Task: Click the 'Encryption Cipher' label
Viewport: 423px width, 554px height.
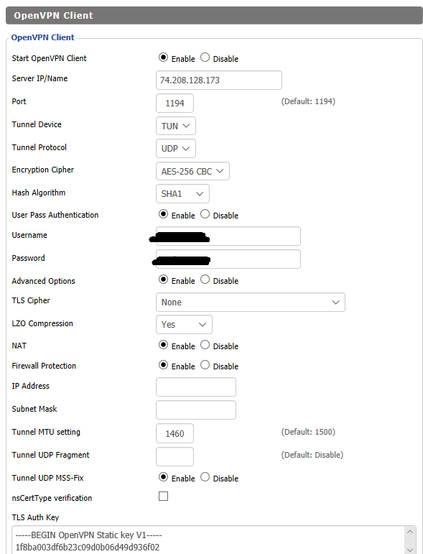Action: pos(42,170)
